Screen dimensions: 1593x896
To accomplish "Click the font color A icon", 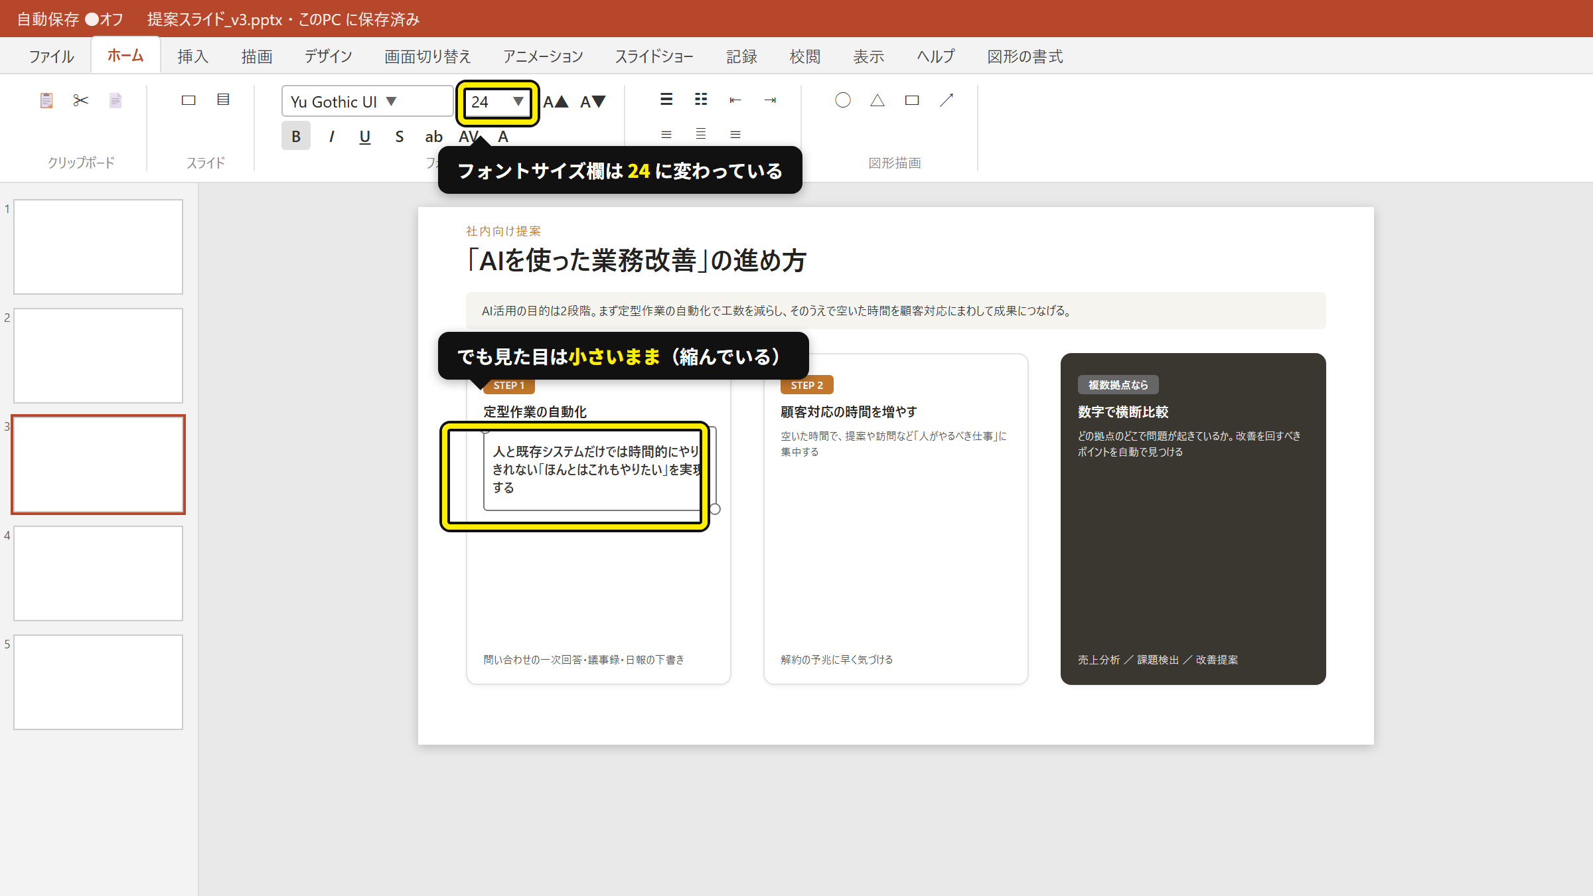I will (503, 136).
